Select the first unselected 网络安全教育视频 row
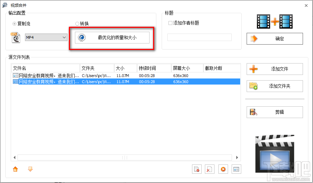Screen dimensions: 313x183 click(126, 76)
